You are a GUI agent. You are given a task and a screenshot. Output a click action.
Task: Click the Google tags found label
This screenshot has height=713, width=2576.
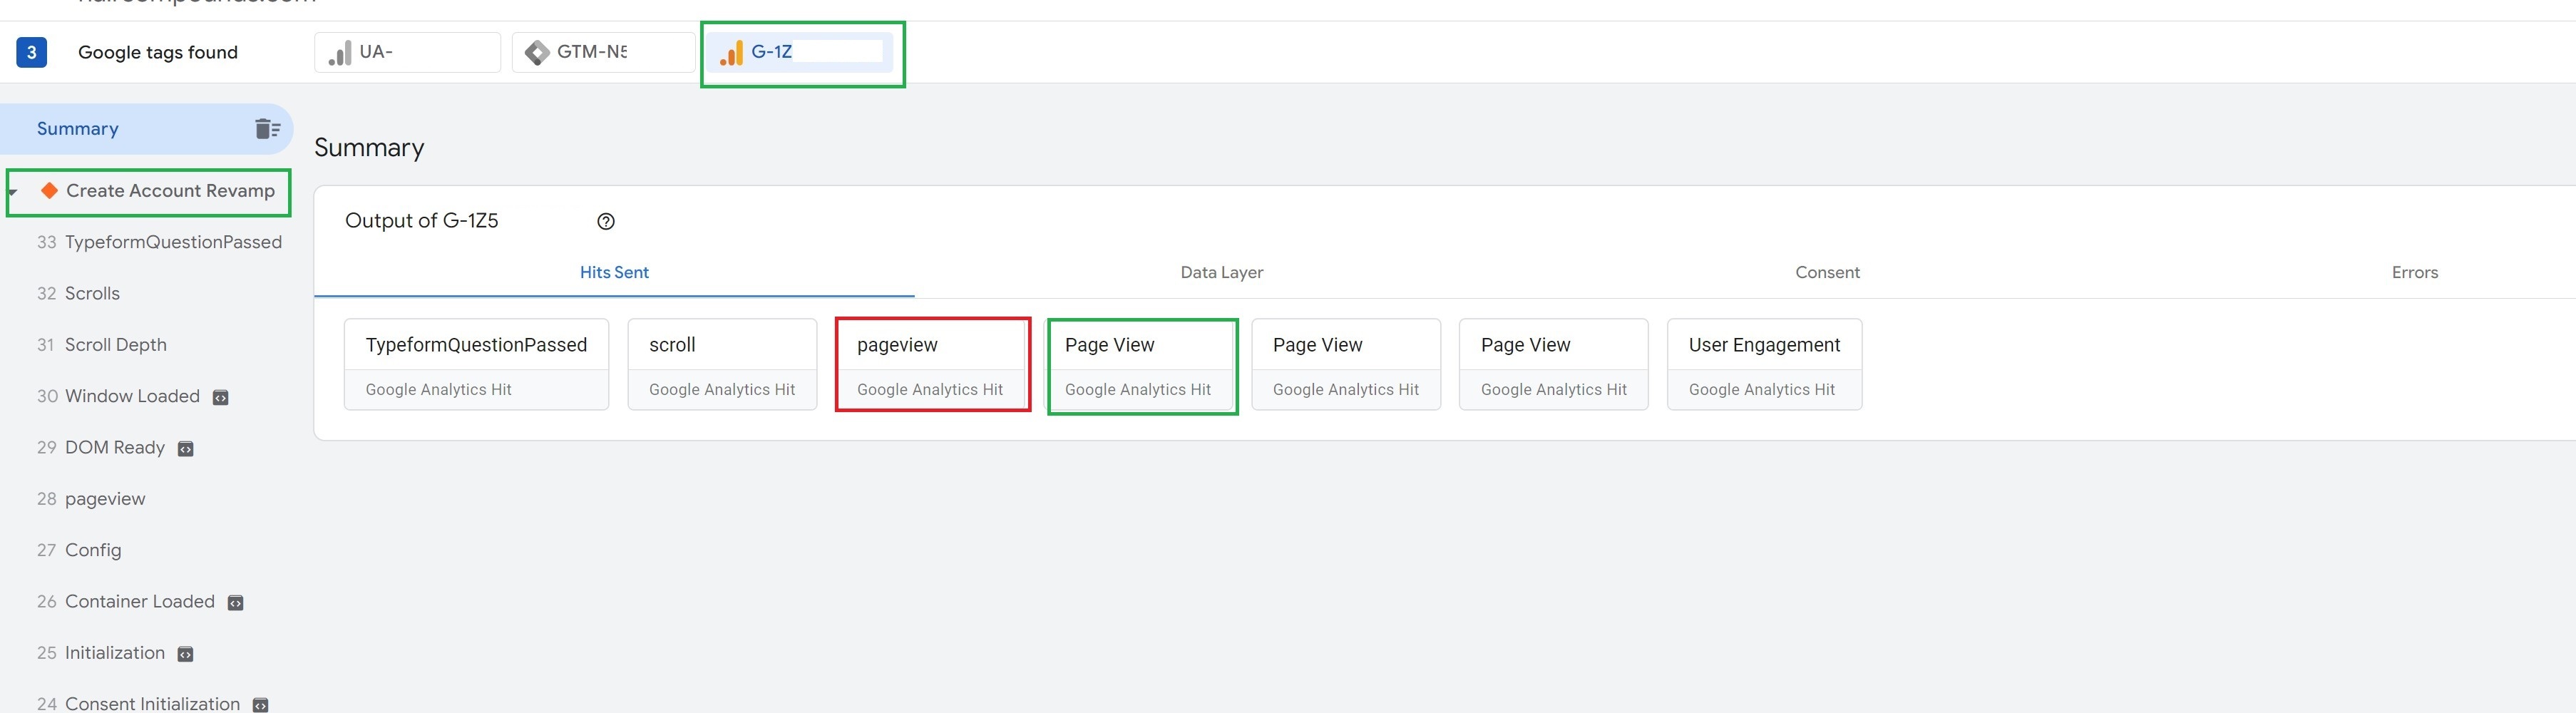click(x=158, y=52)
